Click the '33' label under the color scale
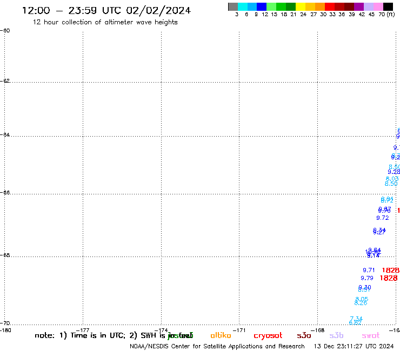This screenshot has width=400, height=351. [x=332, y=14]
